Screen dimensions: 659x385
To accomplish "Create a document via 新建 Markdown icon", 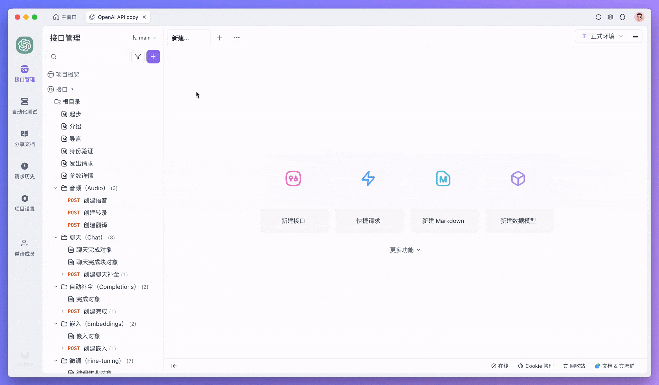I will pyautogui.click(x=443, y=178).
